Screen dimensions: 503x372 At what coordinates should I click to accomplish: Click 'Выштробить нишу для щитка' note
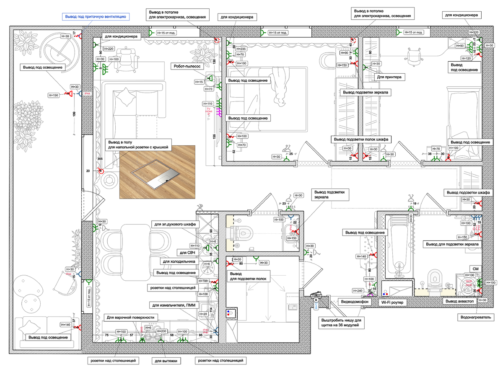click(x=341, y=323)
